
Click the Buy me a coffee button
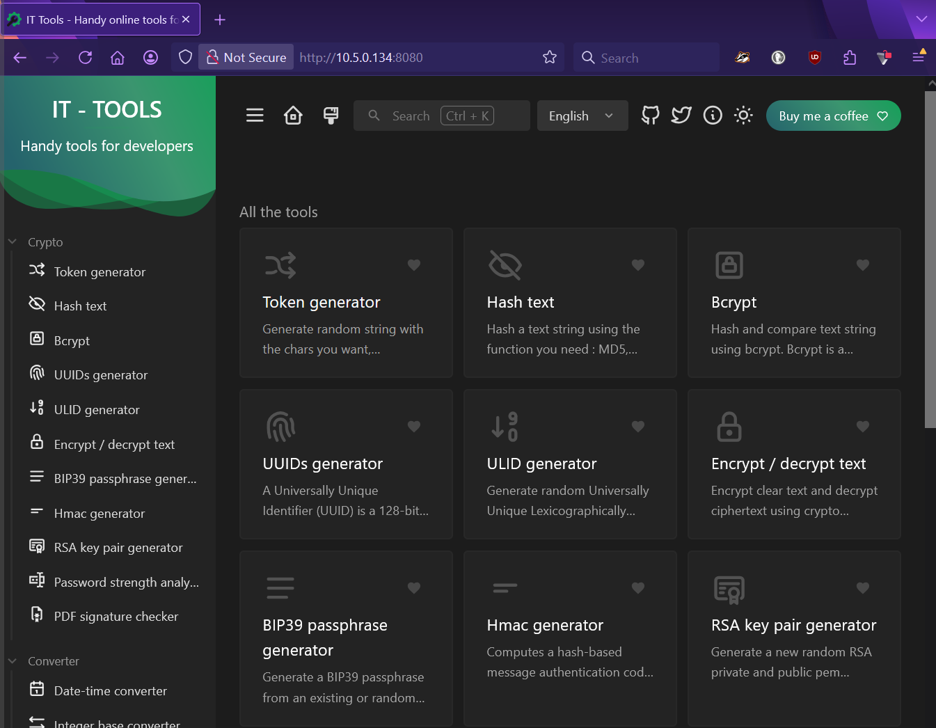(833, 116)
